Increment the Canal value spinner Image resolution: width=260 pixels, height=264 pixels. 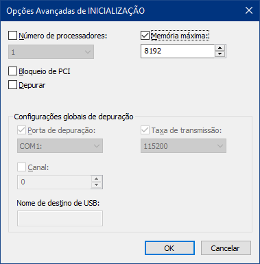[97, 179]
